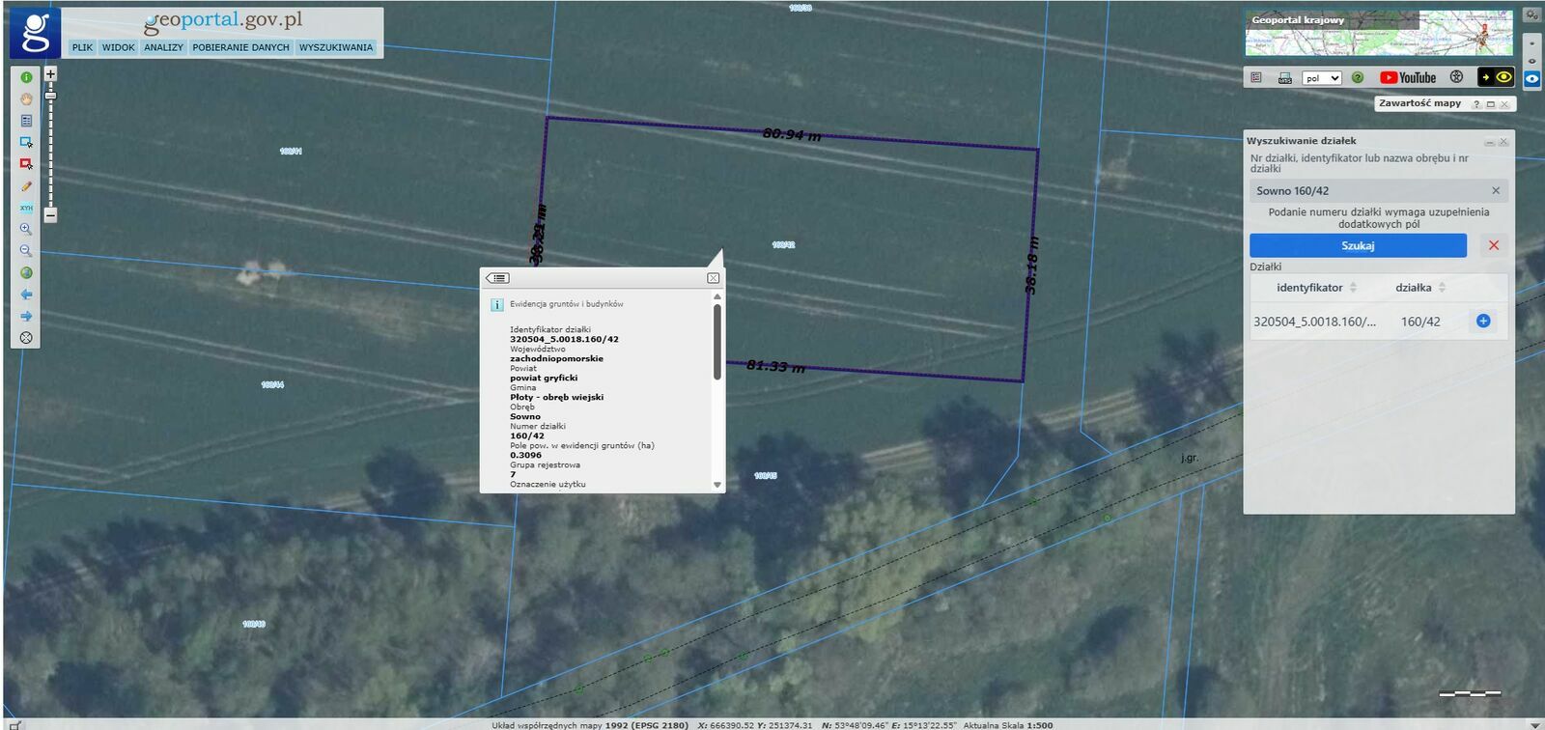Click the zoom in magnifier tool

(x=26, y=229)
